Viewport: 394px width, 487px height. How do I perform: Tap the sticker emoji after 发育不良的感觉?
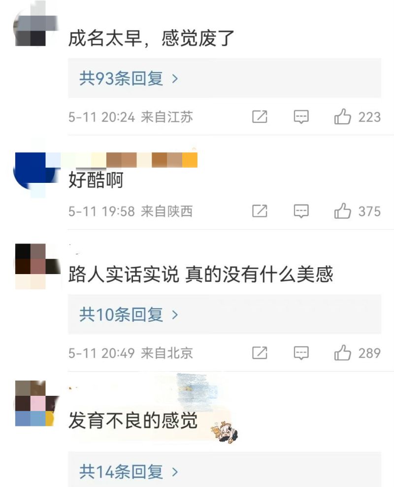click(225, 431)
